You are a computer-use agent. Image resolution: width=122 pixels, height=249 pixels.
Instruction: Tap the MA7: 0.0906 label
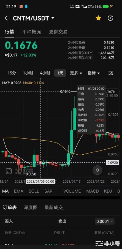[12, 83]
